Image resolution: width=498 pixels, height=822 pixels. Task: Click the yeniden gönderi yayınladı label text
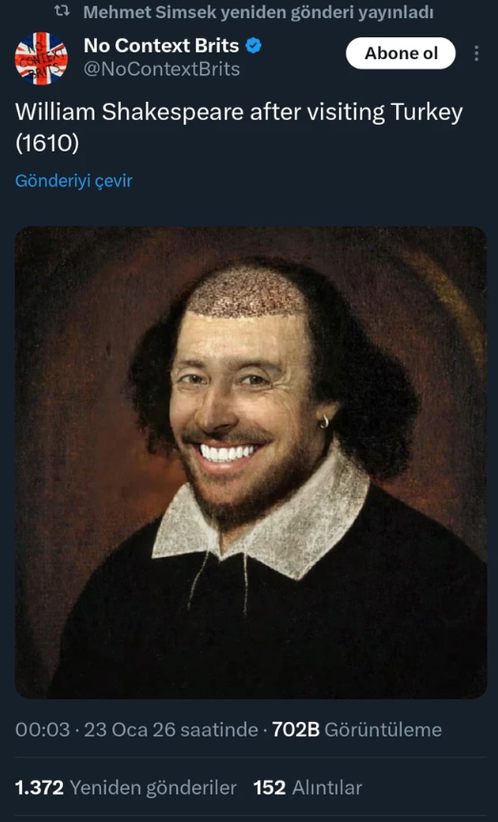(x=327, y=13)
